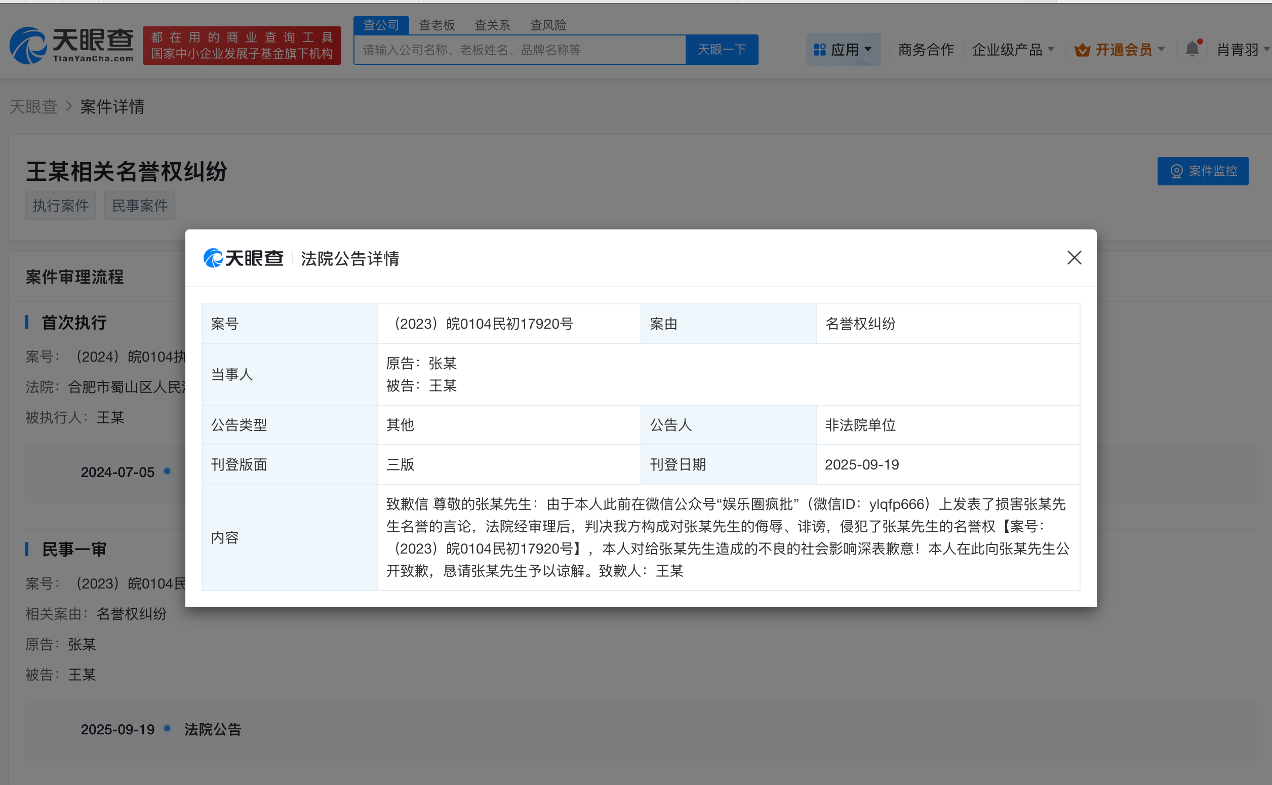Navigate back via 天眼查 breadcrumb link
1272x785 pixels.
(33, 106)
